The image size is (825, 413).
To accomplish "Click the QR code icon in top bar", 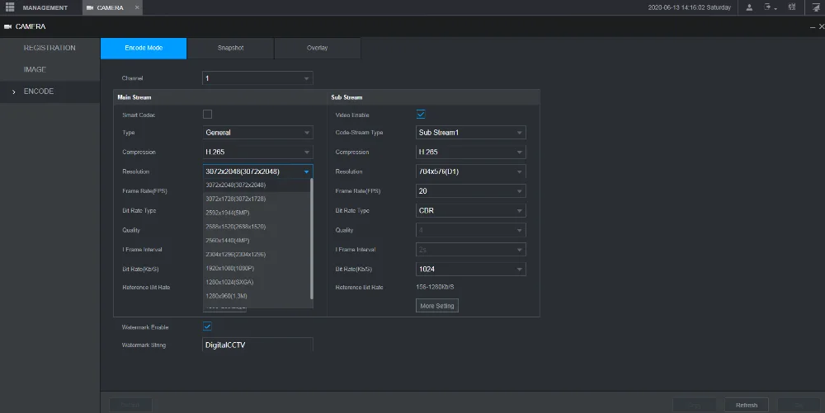I will [792, 7].
